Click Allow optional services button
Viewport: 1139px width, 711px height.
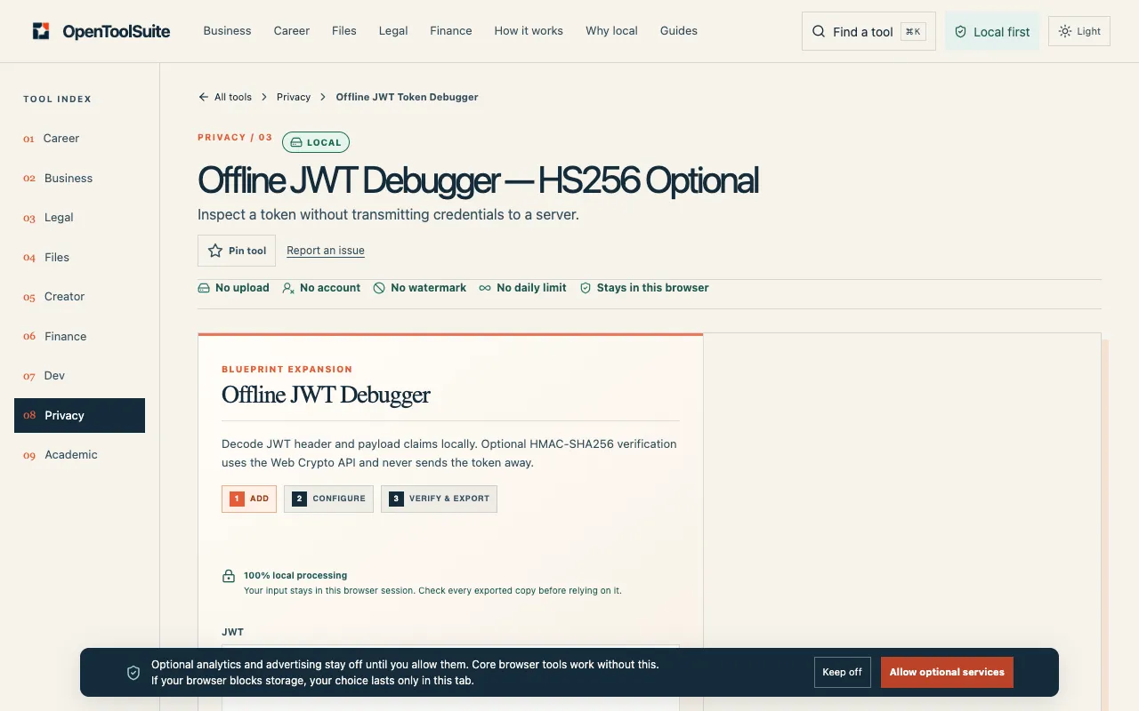point(947,672)
